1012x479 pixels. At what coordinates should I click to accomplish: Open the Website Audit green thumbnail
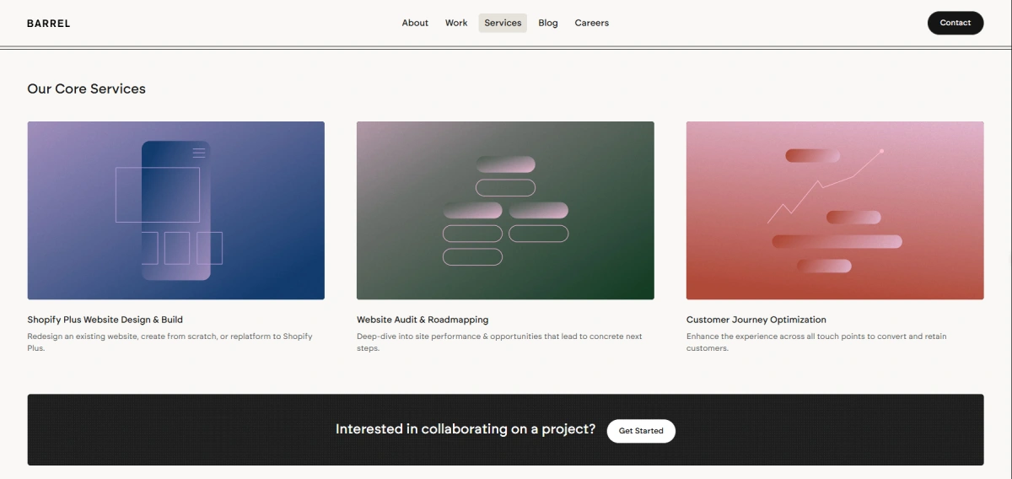(505, 211)
